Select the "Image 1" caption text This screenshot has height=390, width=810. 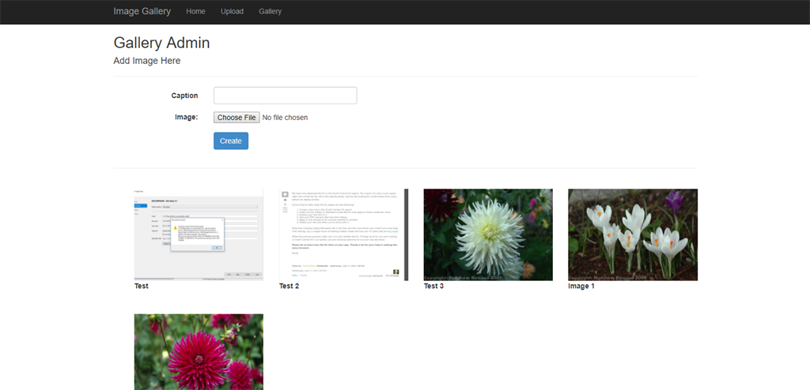click(x=581, y=286)
